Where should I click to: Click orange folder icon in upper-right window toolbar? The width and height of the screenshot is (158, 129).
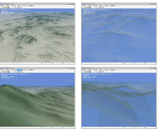(88, 7)
